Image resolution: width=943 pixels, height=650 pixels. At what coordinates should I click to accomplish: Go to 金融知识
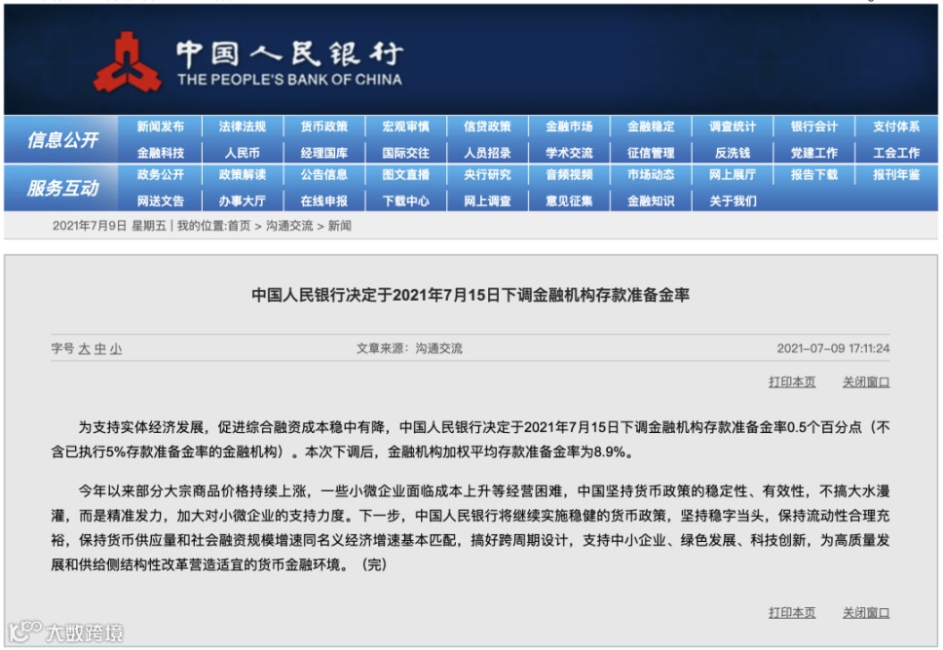651,200
